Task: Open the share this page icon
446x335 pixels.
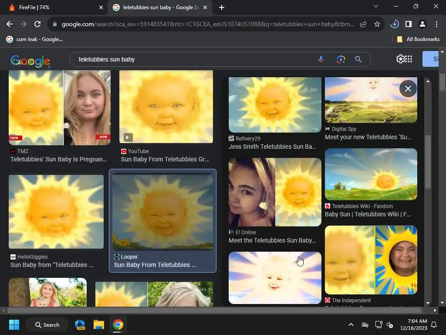Action: [x=363, y=24]
